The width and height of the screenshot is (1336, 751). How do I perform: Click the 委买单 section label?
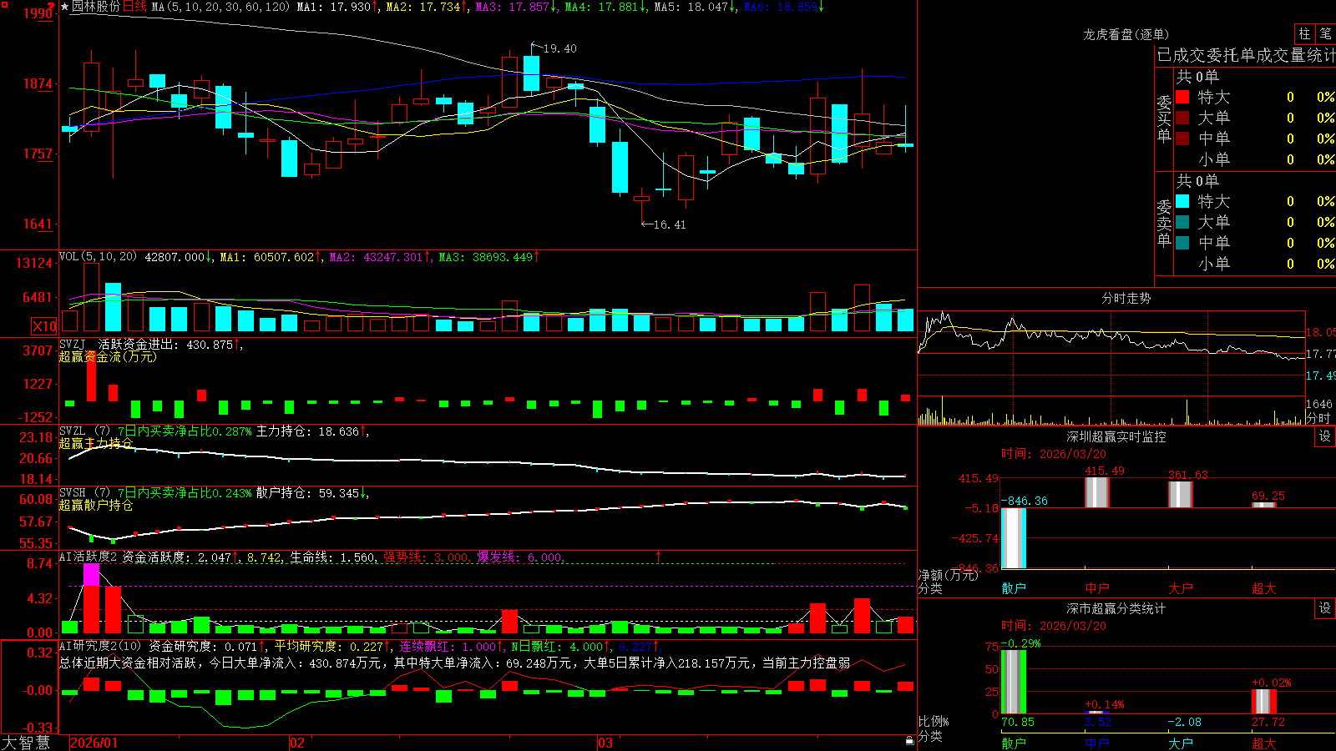tap(1164, 119)
